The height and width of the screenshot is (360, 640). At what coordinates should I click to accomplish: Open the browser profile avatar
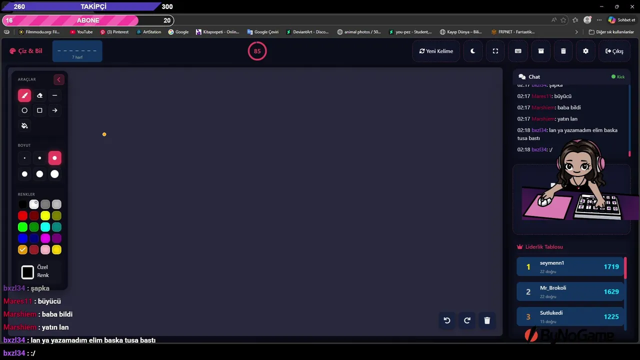tap(587, 20)
